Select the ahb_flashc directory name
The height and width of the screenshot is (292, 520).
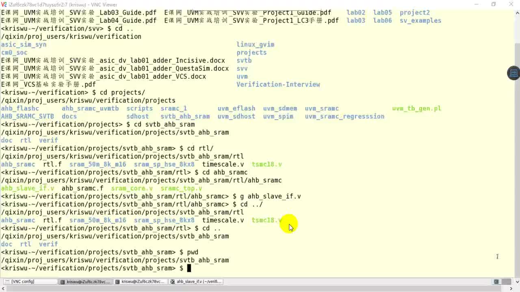tap(20, 108)
